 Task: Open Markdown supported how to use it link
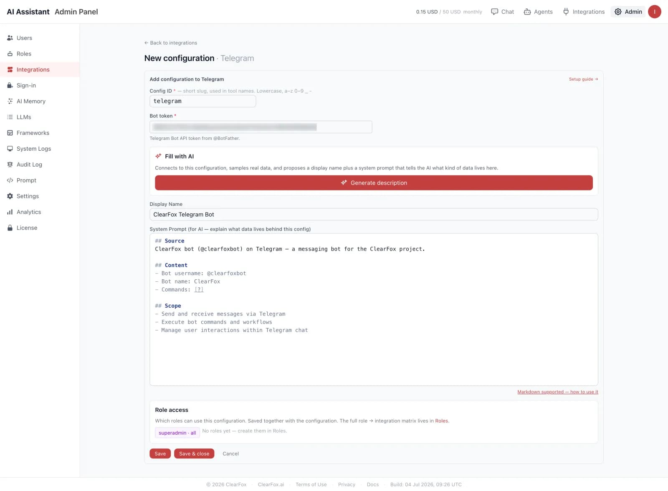[x=557, y=392]
